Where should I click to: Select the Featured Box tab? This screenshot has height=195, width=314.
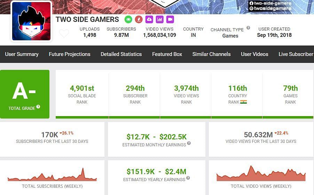point(167,54)
